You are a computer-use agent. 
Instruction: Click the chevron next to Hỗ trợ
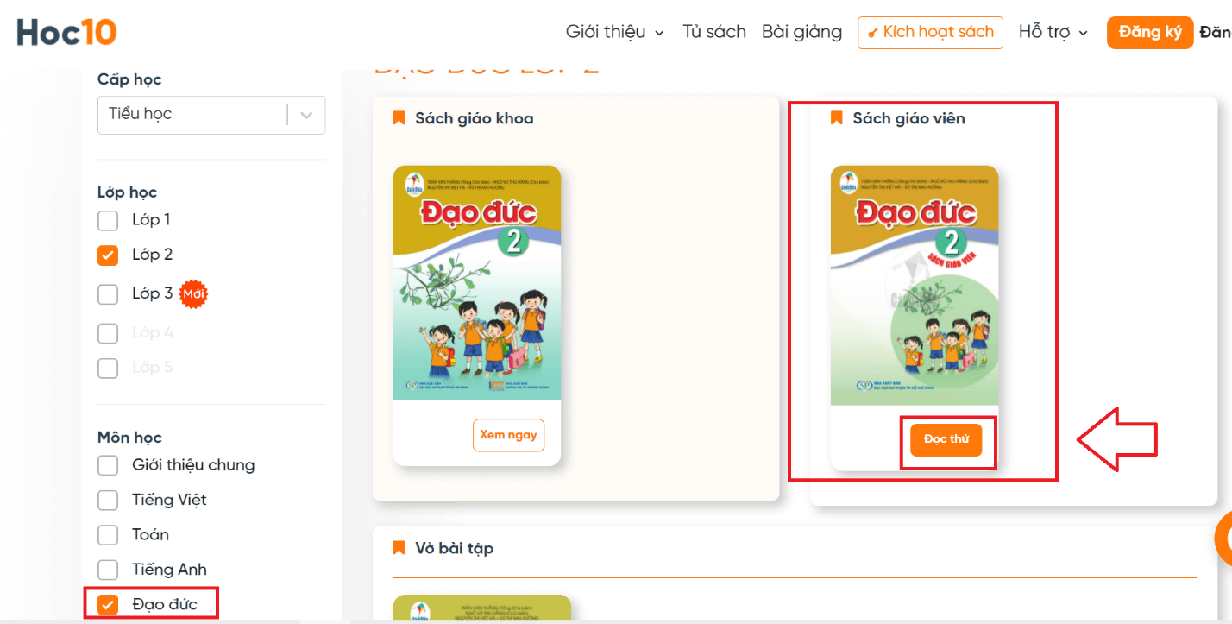[1084, 34]
